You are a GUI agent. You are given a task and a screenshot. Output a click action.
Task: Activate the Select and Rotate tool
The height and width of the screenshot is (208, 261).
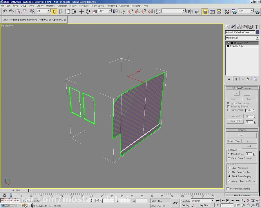(x=88, y=12)
